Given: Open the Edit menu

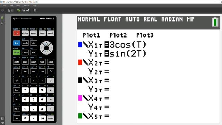Looking at the screenshot, I should 11,6.
